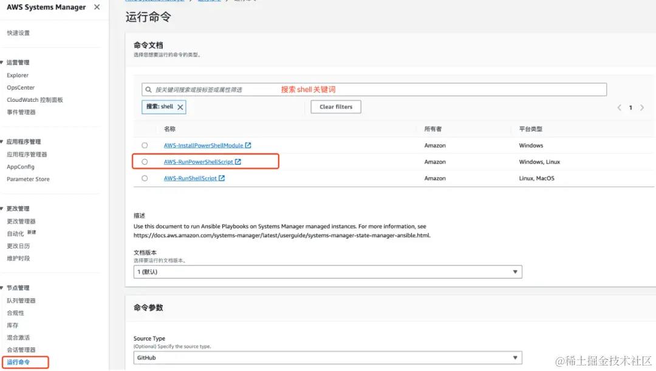Open 维护时段 in sidebar
The image size is (656, 371).
(x=18, y=258)
